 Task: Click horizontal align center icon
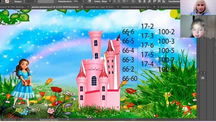coord(144,1)
